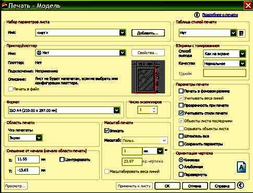
Task: Enable 'Печать в фоновом режиме' checkbox
Action: [x=181, y=91]
